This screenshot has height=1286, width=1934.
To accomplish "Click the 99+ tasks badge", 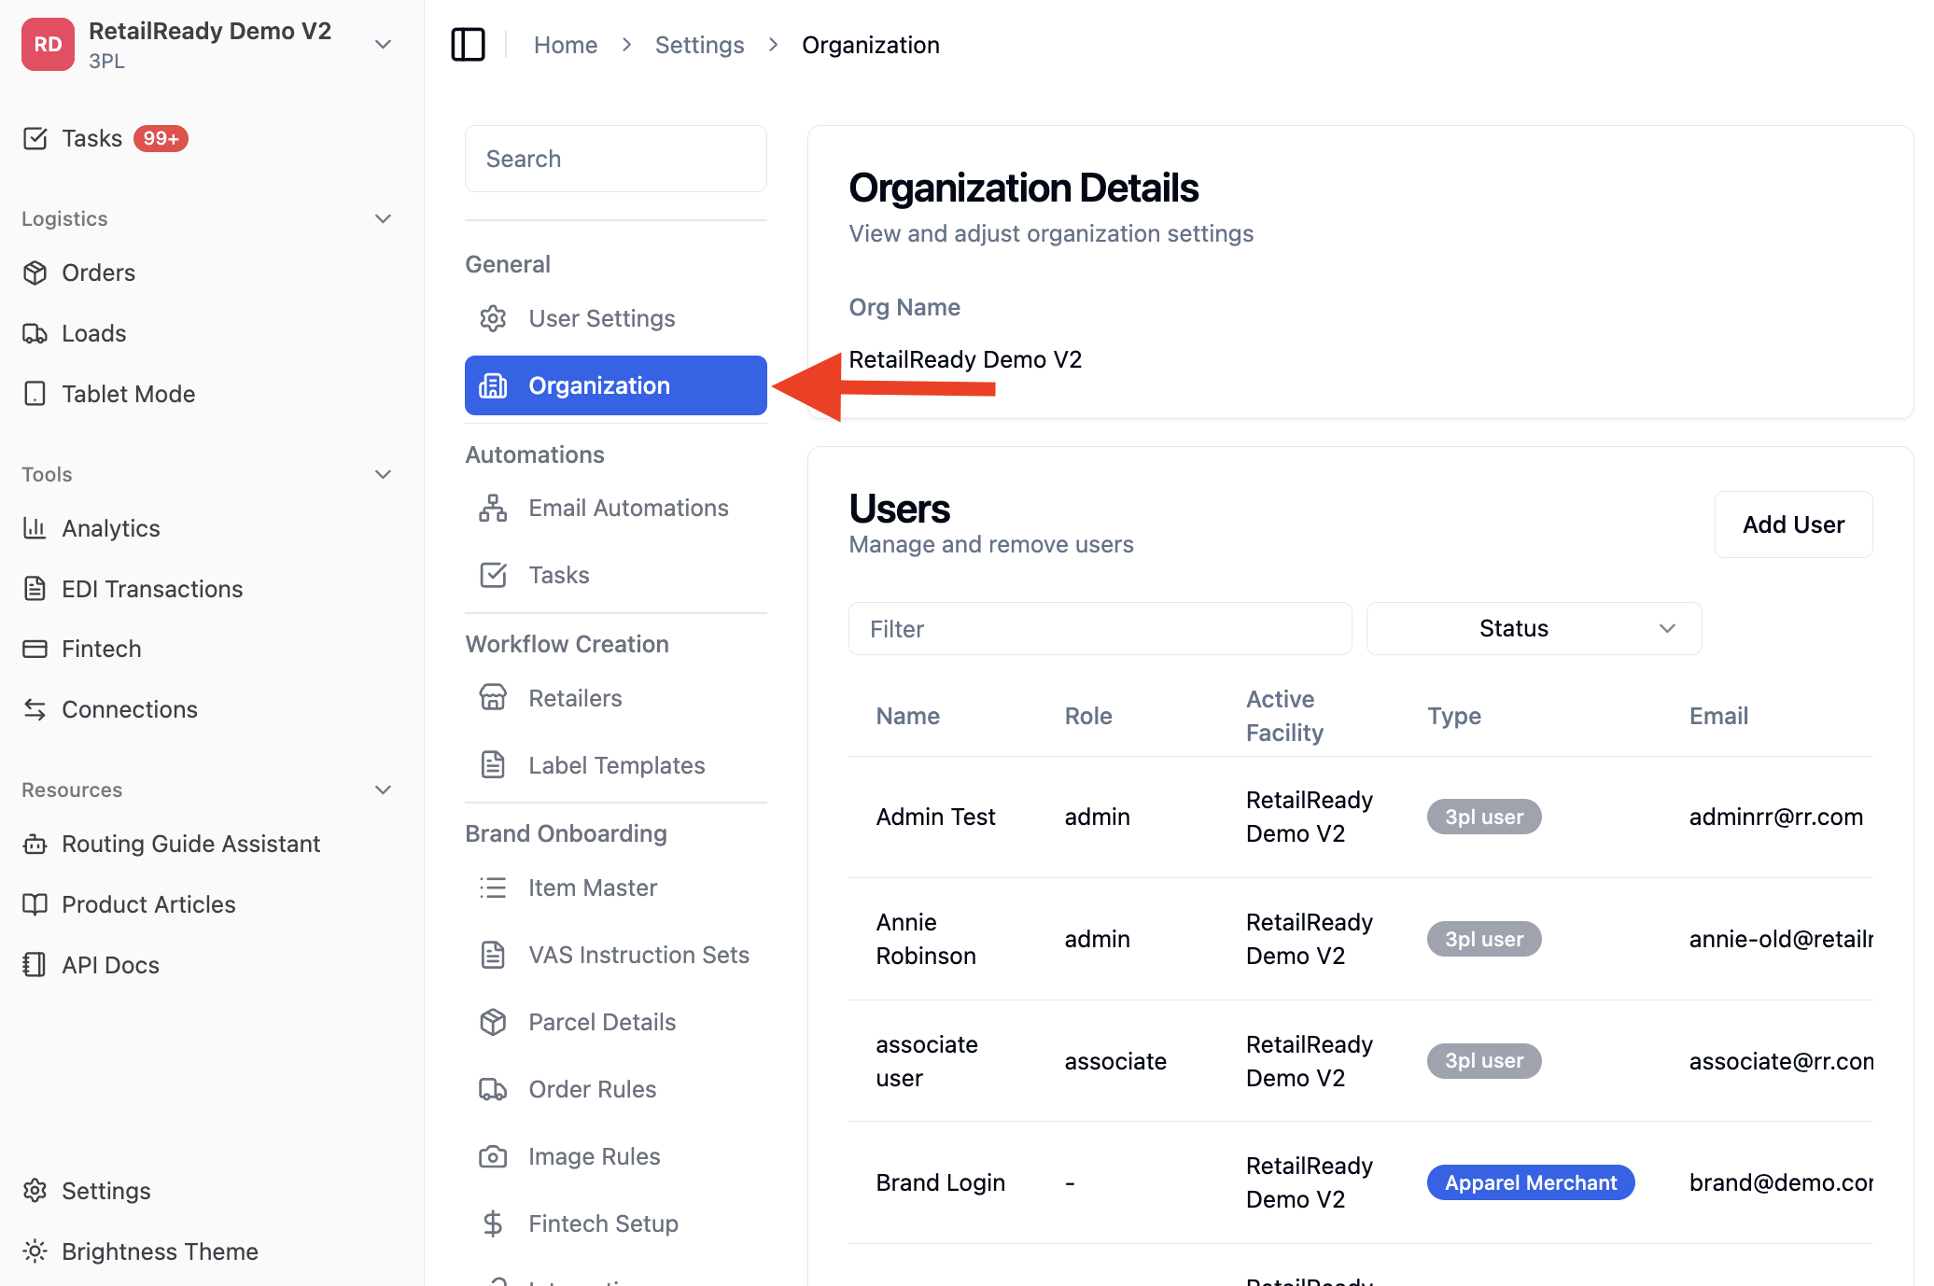I will point(161,138).
